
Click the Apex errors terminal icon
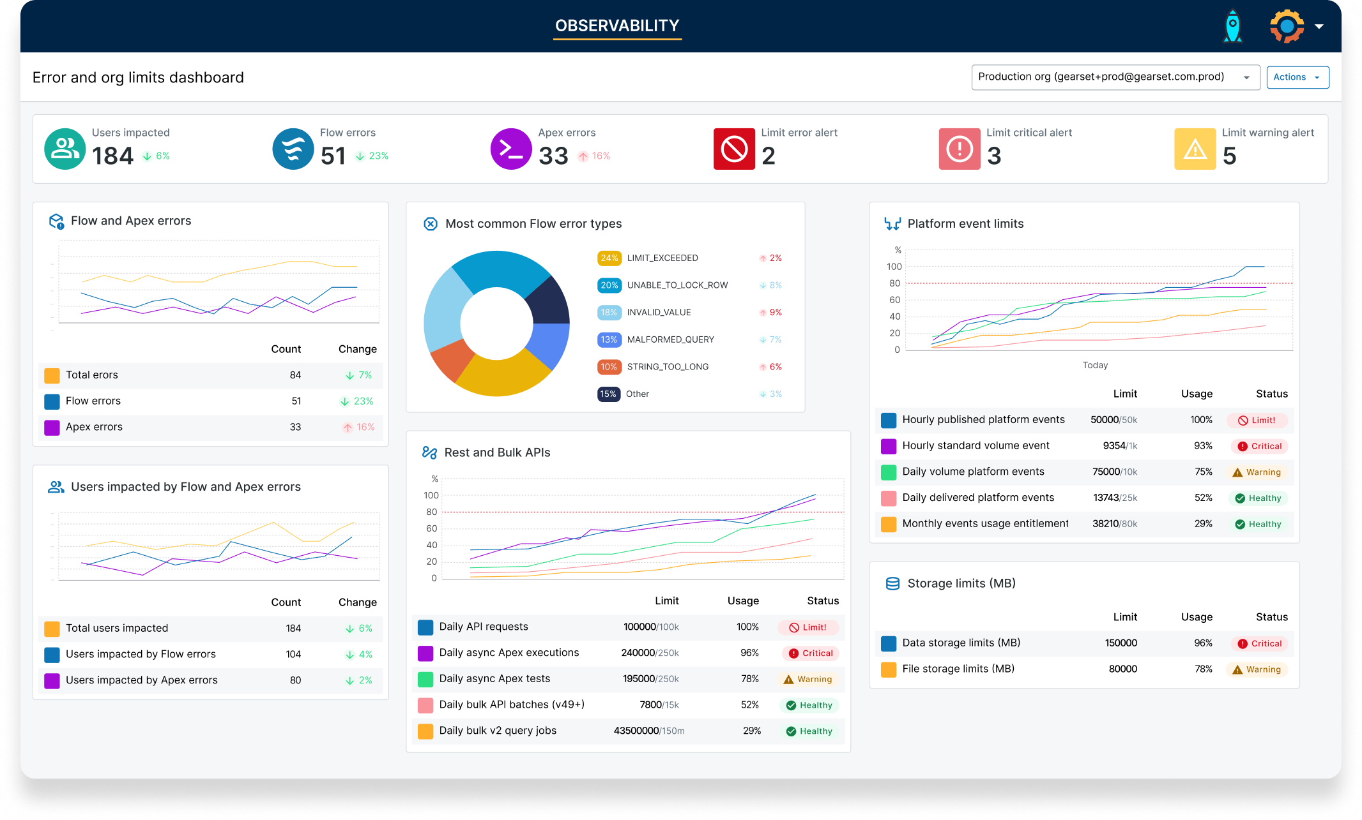510,149
